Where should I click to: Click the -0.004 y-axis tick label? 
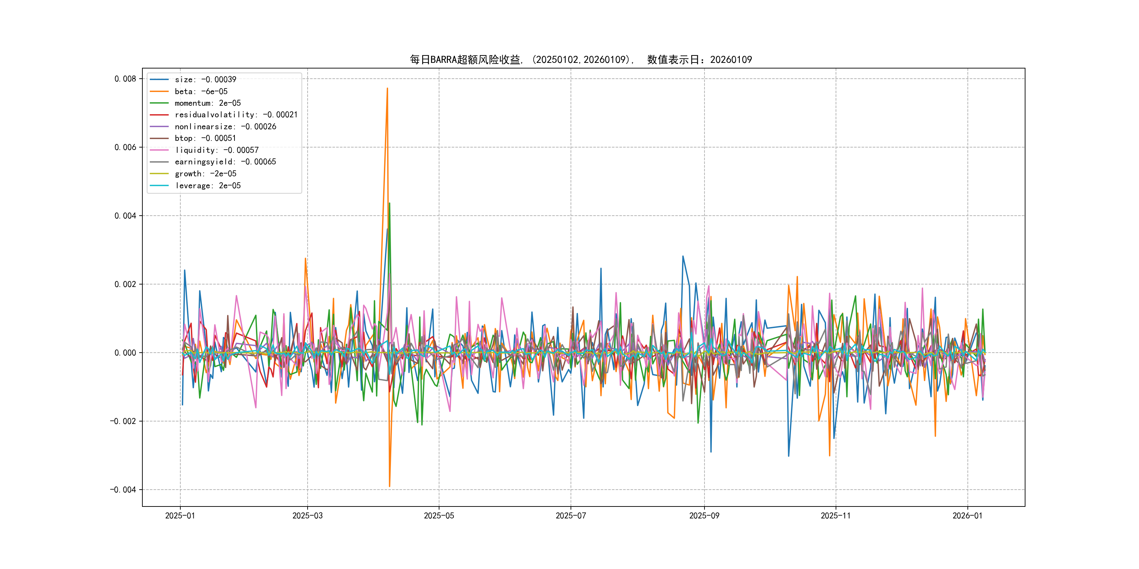(123, 490)
